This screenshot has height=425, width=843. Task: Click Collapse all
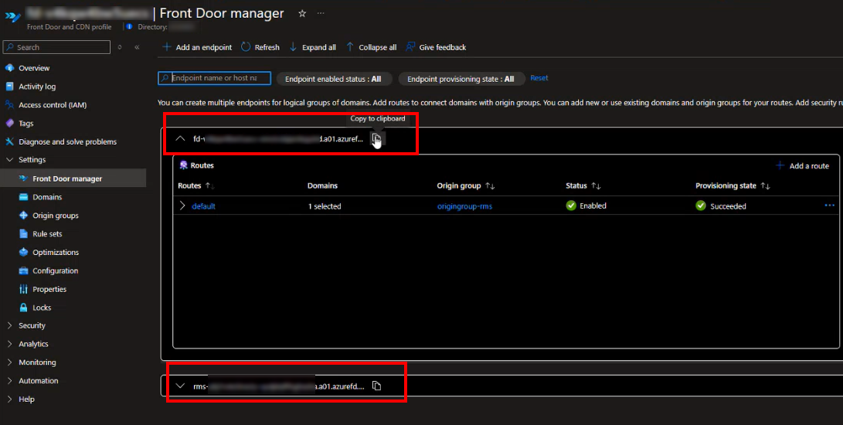[371, 47]
